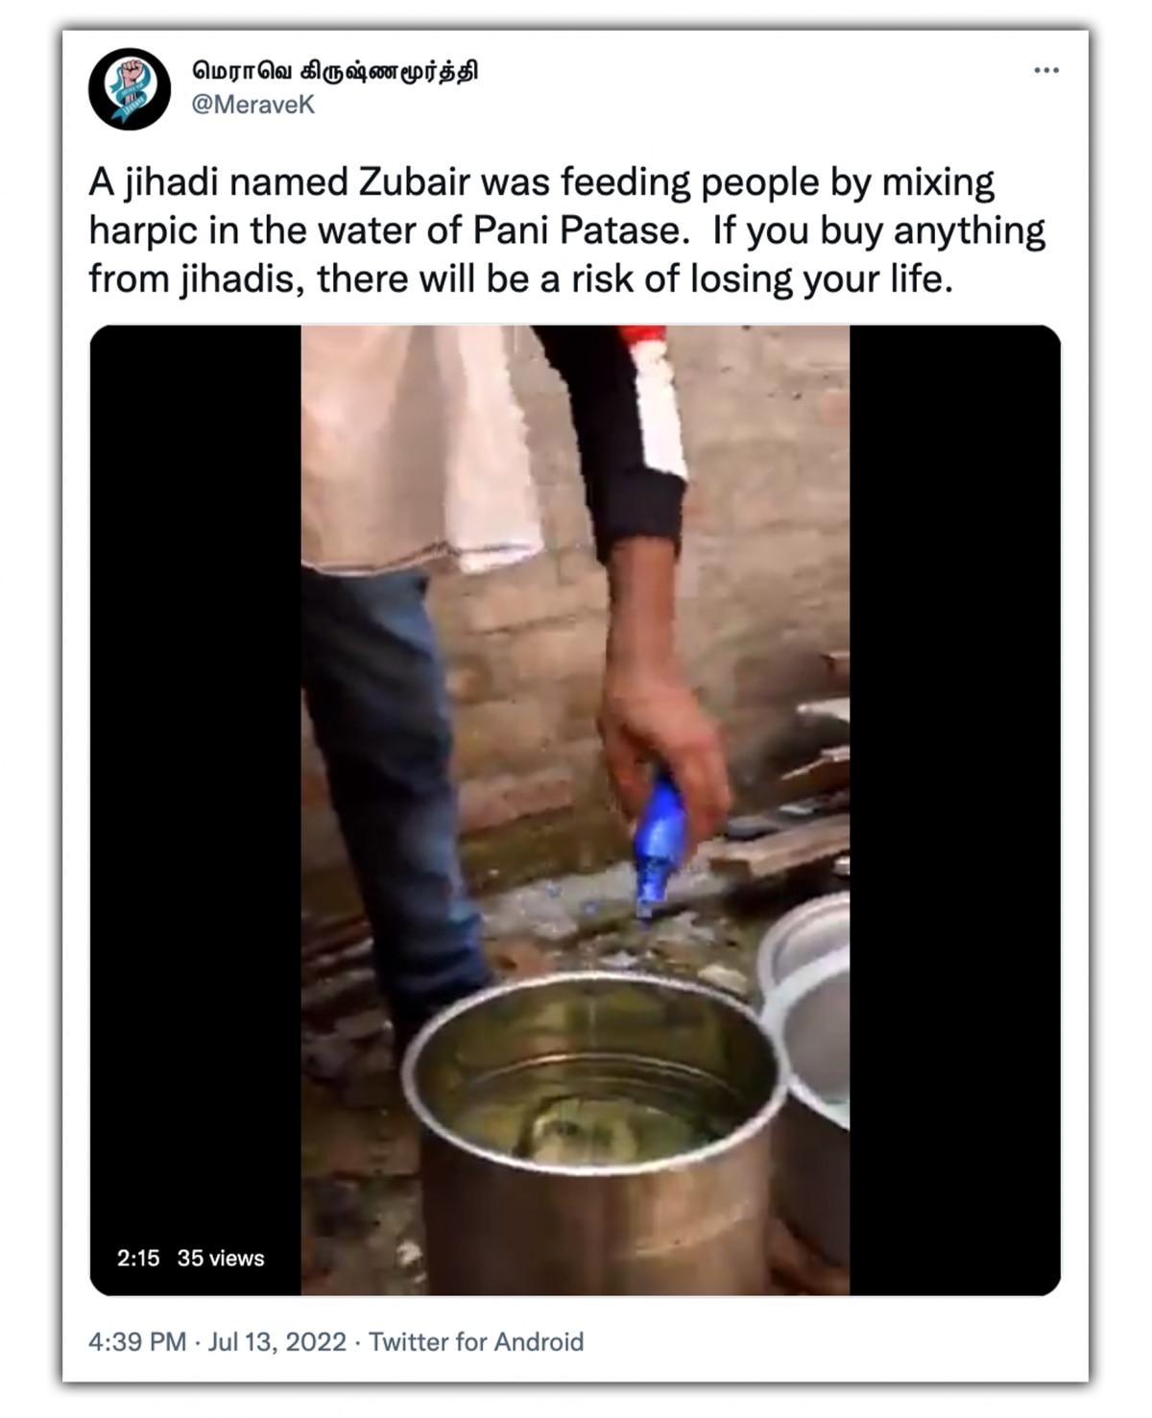
Task: Click the last line of tweet text
Action: click(x=520, y=279)
